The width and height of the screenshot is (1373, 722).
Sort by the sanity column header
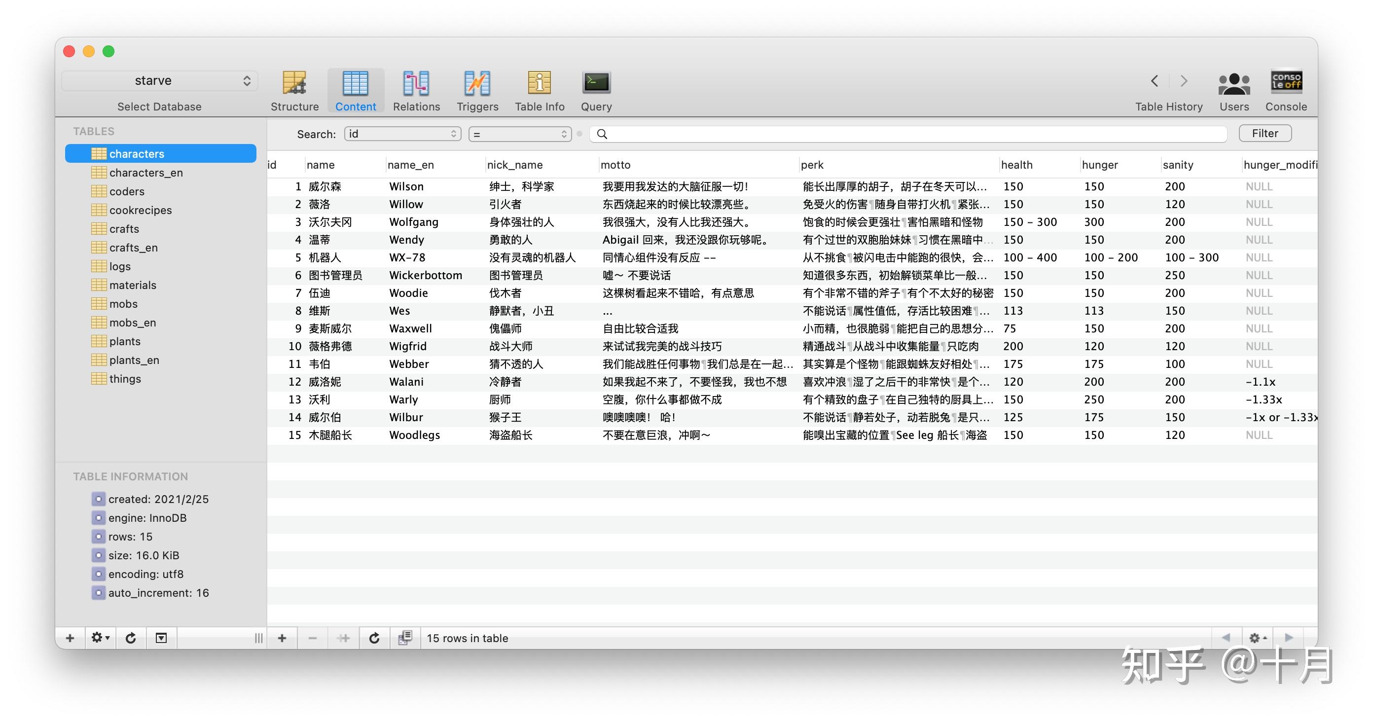coord(1201,165)
